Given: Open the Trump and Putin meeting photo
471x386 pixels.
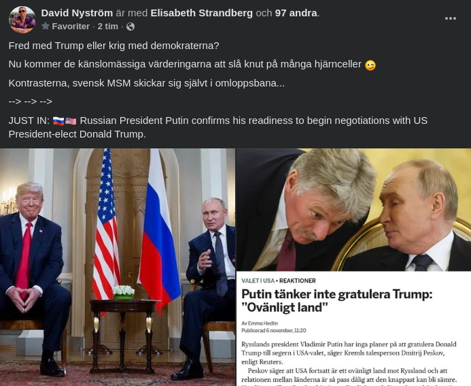Looking at the screenshot, I should (x=118, y=267).
